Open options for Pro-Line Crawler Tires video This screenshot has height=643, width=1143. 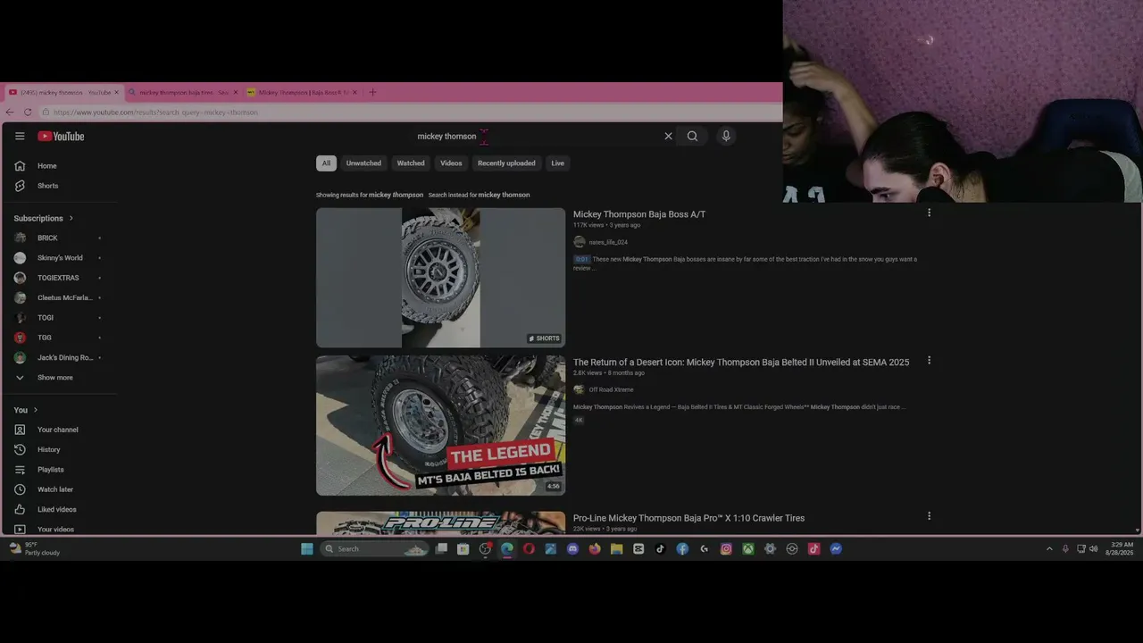pyautogui.click(x=929, y=516)
